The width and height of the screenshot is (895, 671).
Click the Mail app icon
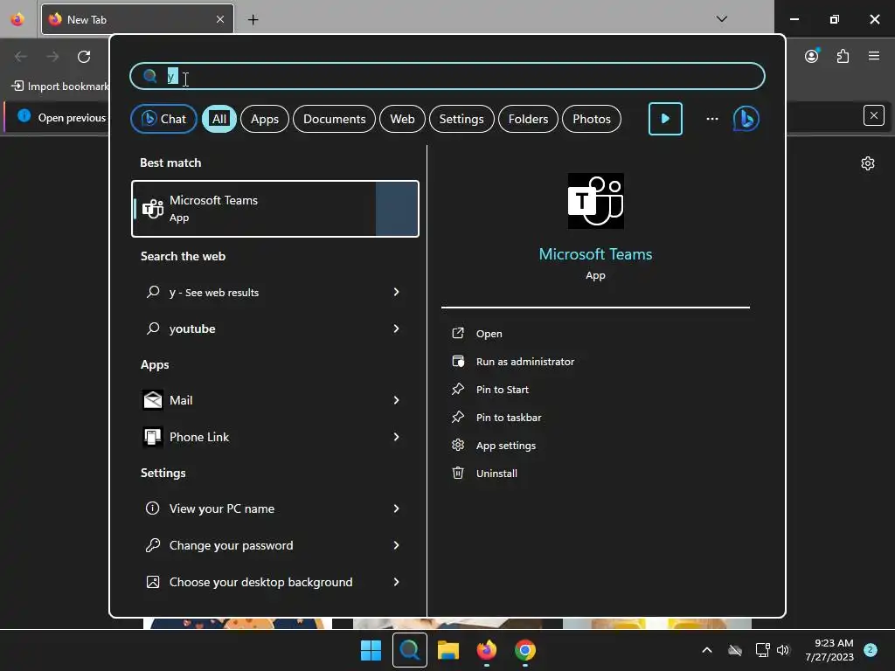pos(152,400)
